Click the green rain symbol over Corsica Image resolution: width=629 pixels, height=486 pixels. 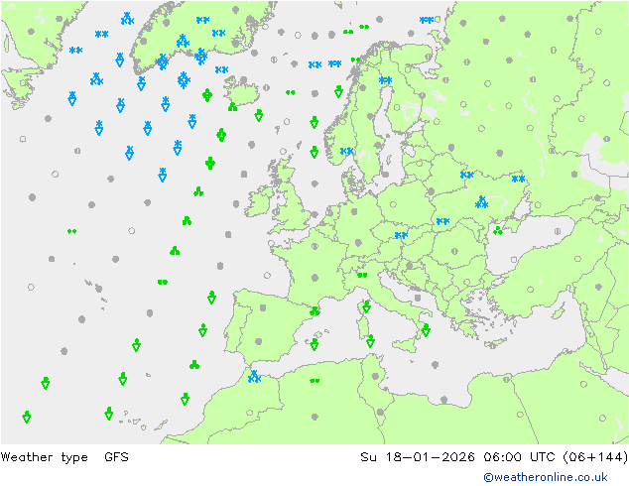(x=367, y=306)
